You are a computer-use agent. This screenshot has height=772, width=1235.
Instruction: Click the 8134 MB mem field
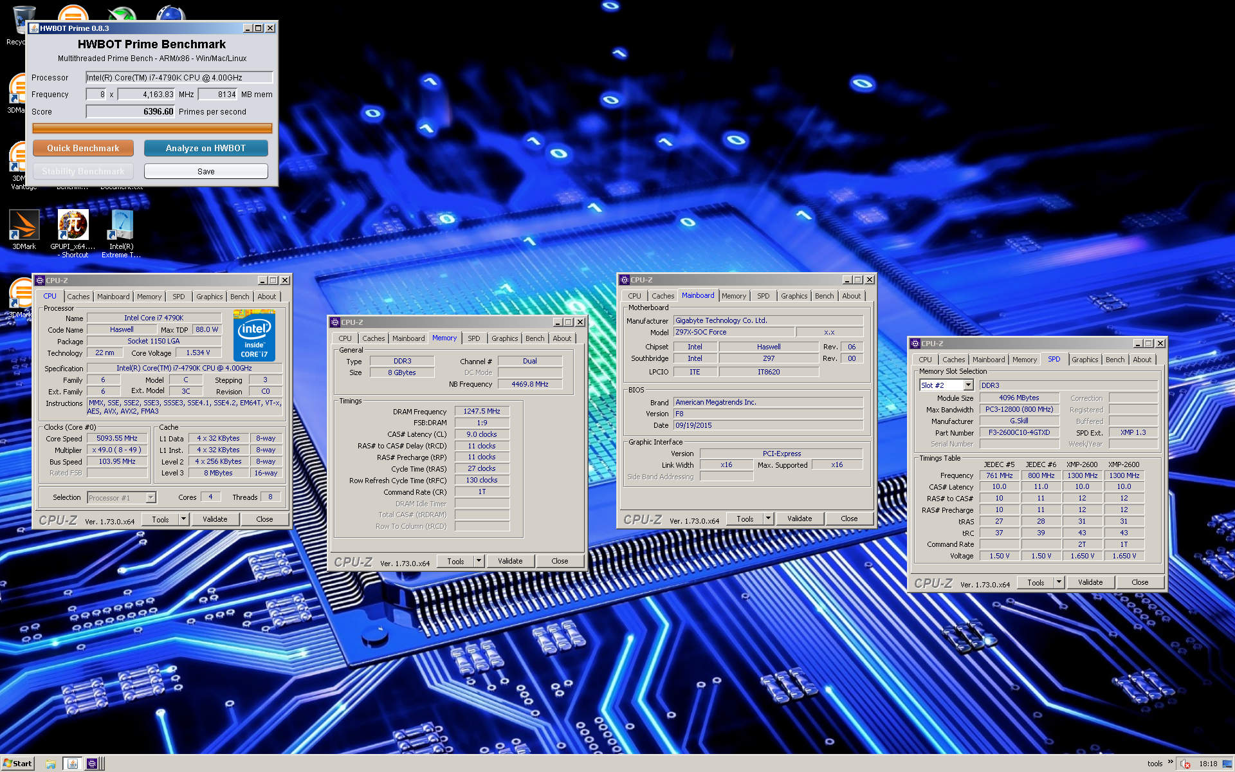[218, 95]
